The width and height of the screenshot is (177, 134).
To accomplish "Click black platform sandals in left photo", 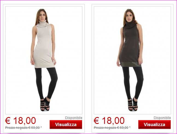I will click(x=45, y=104).
